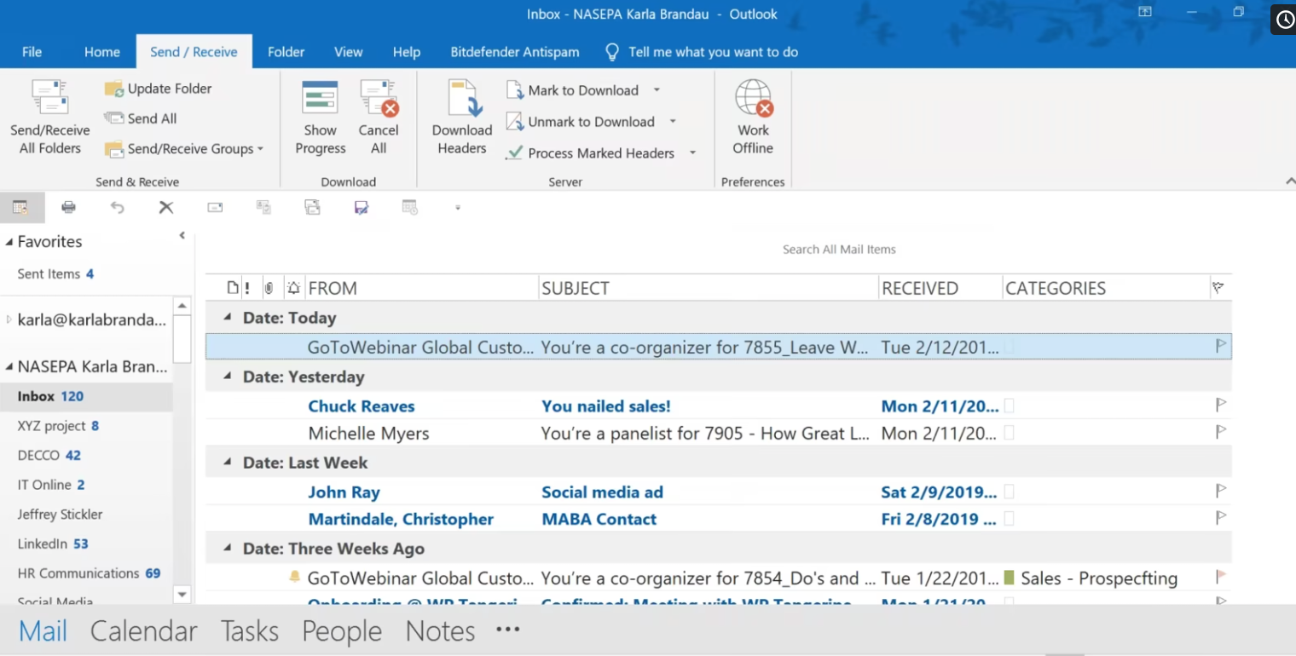
Task: Flag the 'You nailed sales!' email
Action: [x=1221, y=406]
